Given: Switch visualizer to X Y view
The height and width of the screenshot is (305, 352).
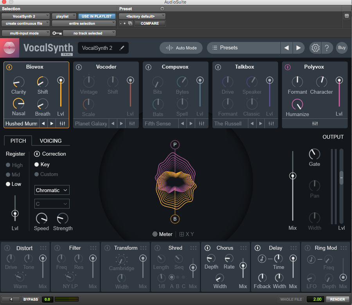Looking at the screenshot, I should pyautogui.click(x=187, y=234).
